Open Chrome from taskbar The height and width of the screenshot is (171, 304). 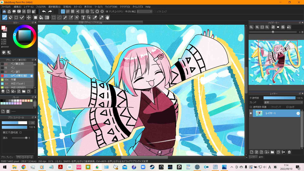(x=23, y=167)
